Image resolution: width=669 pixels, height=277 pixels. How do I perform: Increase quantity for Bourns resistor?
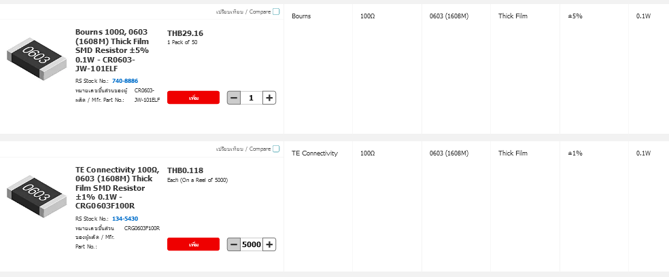coord(269,98)
